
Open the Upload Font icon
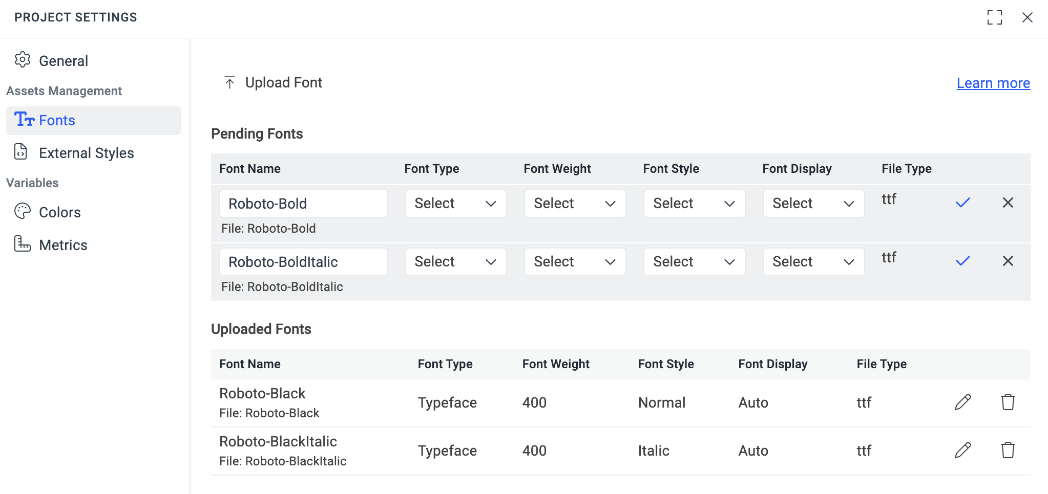click(x=230, y=82)
